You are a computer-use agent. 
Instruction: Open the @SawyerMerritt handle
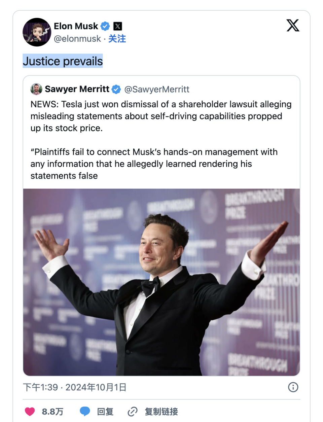(157, 89)
